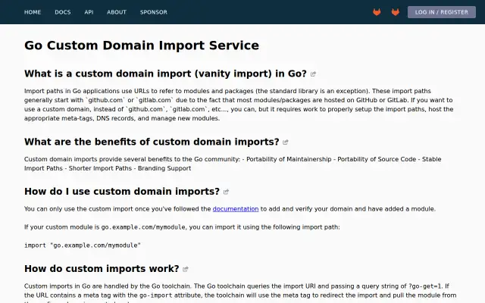Click the GitLab icon farther from LOG IN button
Viewport: 485px width, 303px height.
pyautogui.click(x=377, y=12)
